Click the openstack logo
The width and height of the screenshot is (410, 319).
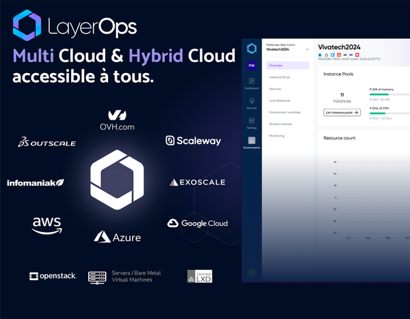[53, 276]
